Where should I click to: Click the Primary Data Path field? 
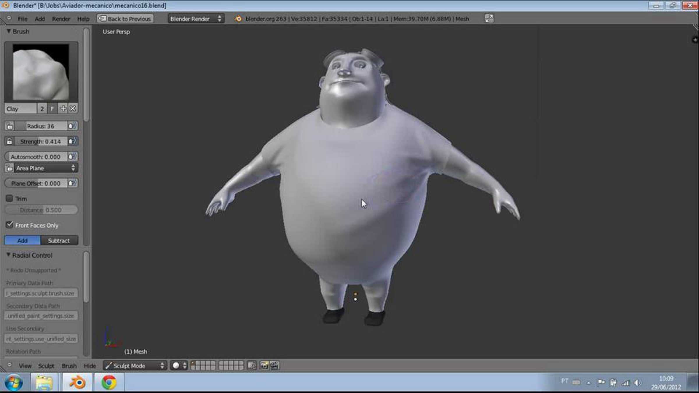[41, 293]
